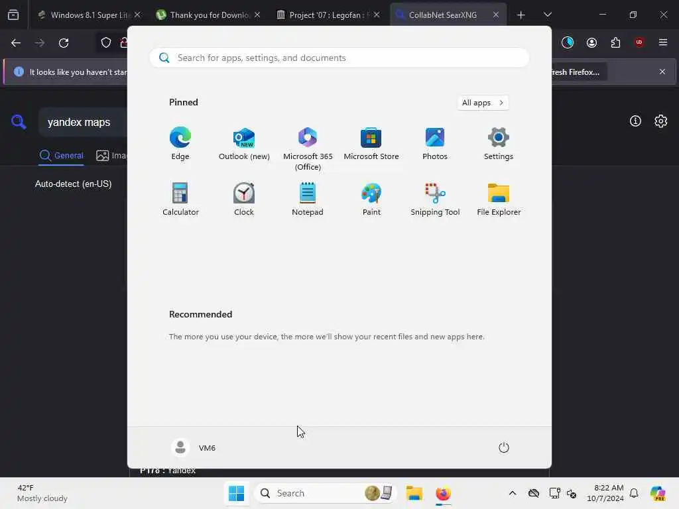
Task: Dismiss the Firefox notification bar
Action: point(662,72)
